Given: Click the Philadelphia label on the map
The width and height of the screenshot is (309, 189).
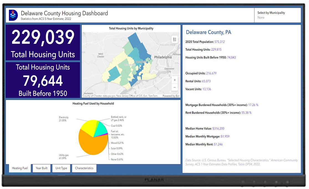Looking at the screenshot, I should click(x=163, y=57).
